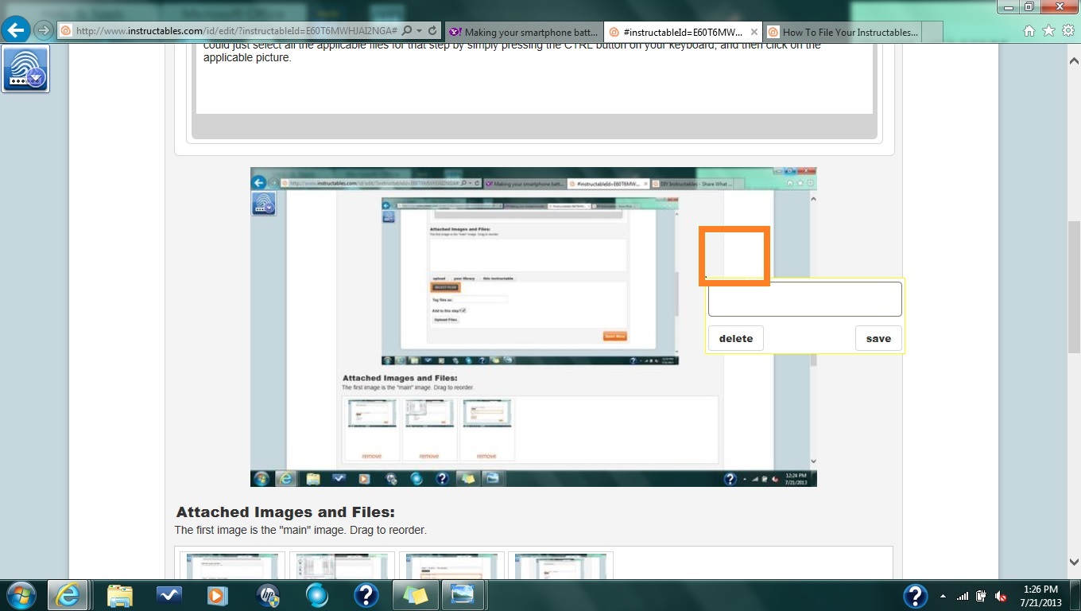Show hidden tray icons arrow
1081x611 pixels.
tap(943, 596)
